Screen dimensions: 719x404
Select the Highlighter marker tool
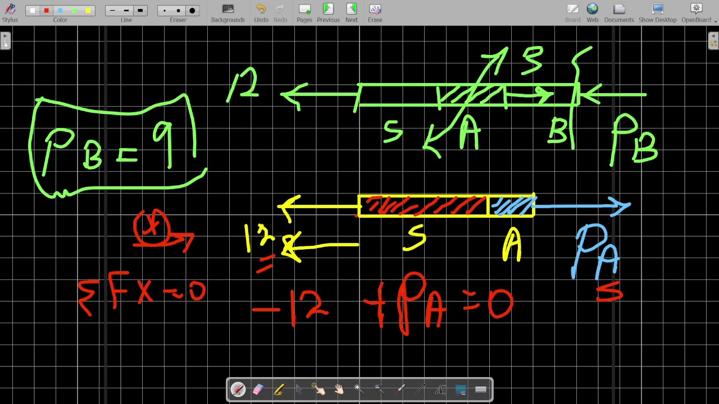click(279, 389)
